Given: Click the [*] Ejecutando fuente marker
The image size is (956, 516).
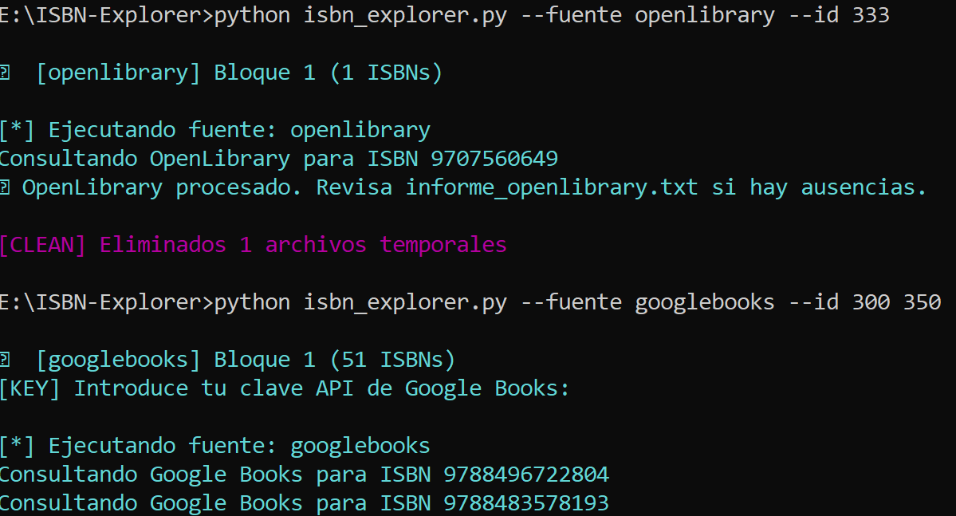Looking at the screenshot, I should [x=18, y=129].
